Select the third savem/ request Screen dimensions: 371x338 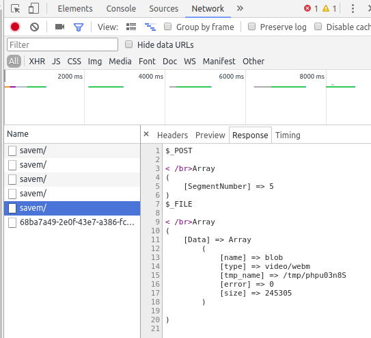click(72, 179)
